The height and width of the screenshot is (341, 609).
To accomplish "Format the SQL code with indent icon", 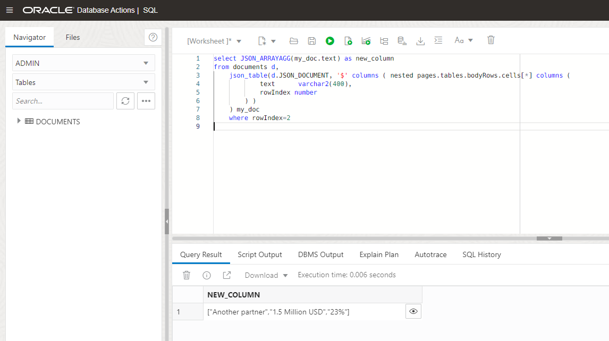I will (438, 40).
